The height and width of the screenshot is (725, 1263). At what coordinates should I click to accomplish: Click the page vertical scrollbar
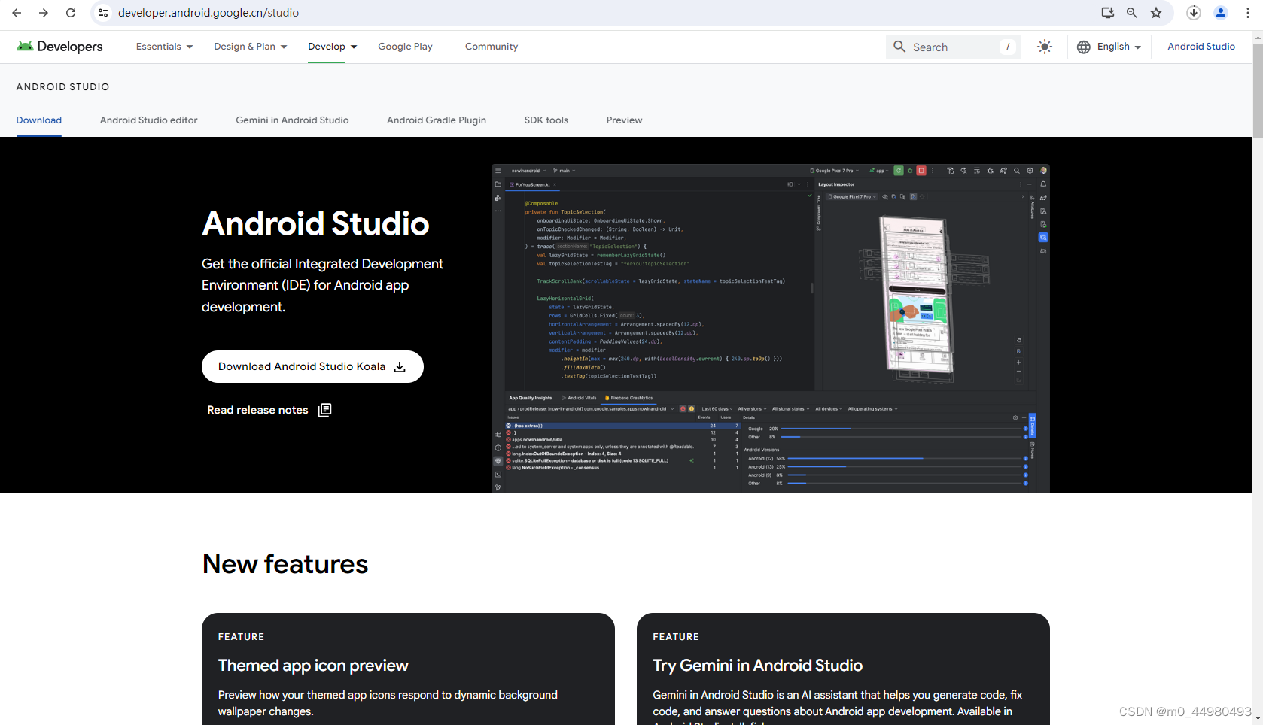pos(1257,90)
